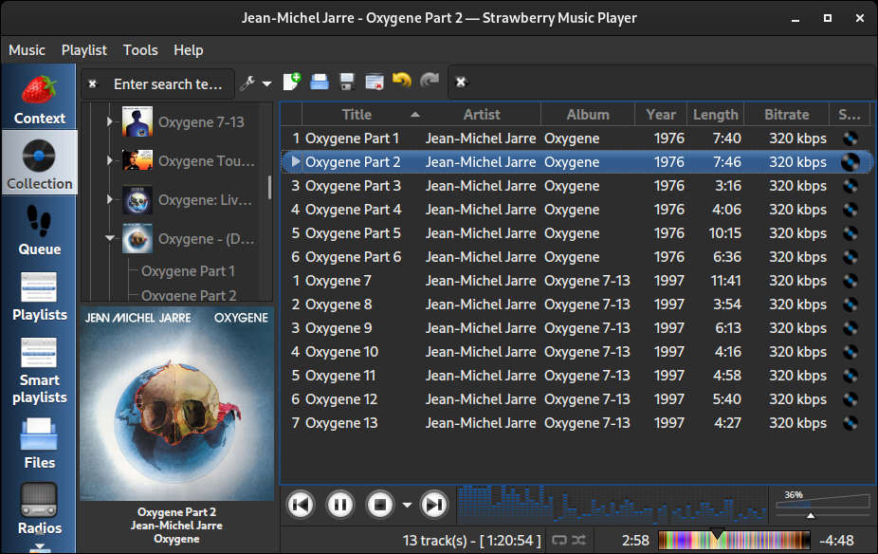Expand the Oxygene 7-13 album node
This screenshot has width=878, height=554.
[x=110, y=121]
